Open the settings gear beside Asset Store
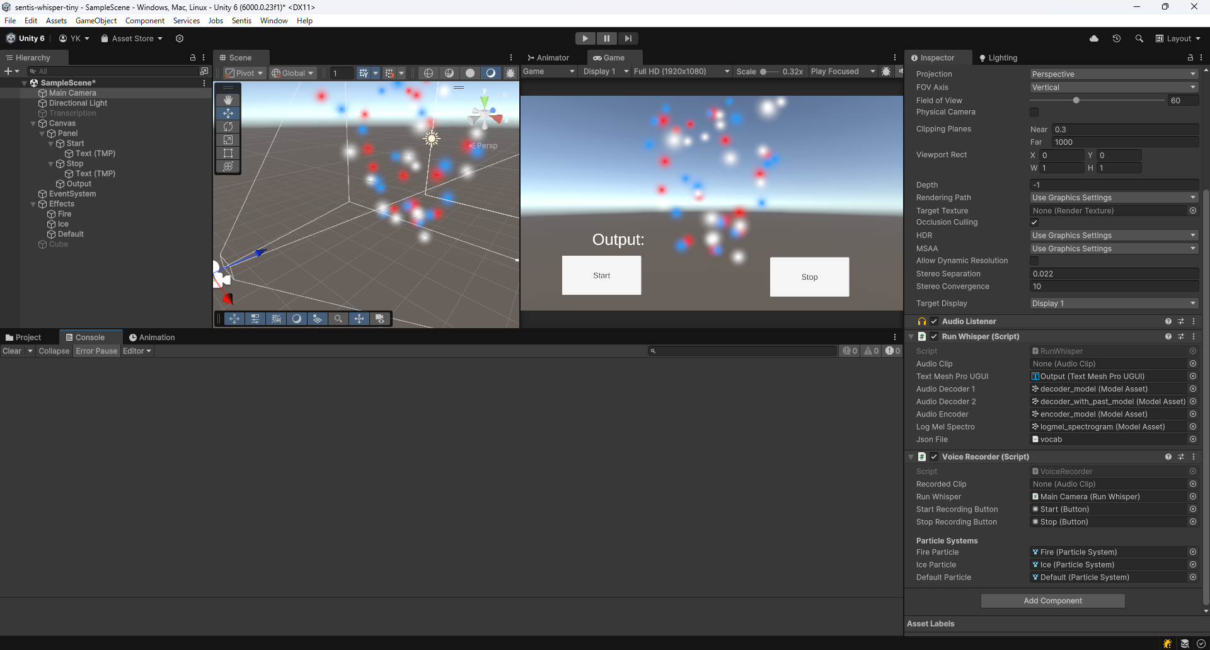The image size is (1210, 650). pos(180,38)
